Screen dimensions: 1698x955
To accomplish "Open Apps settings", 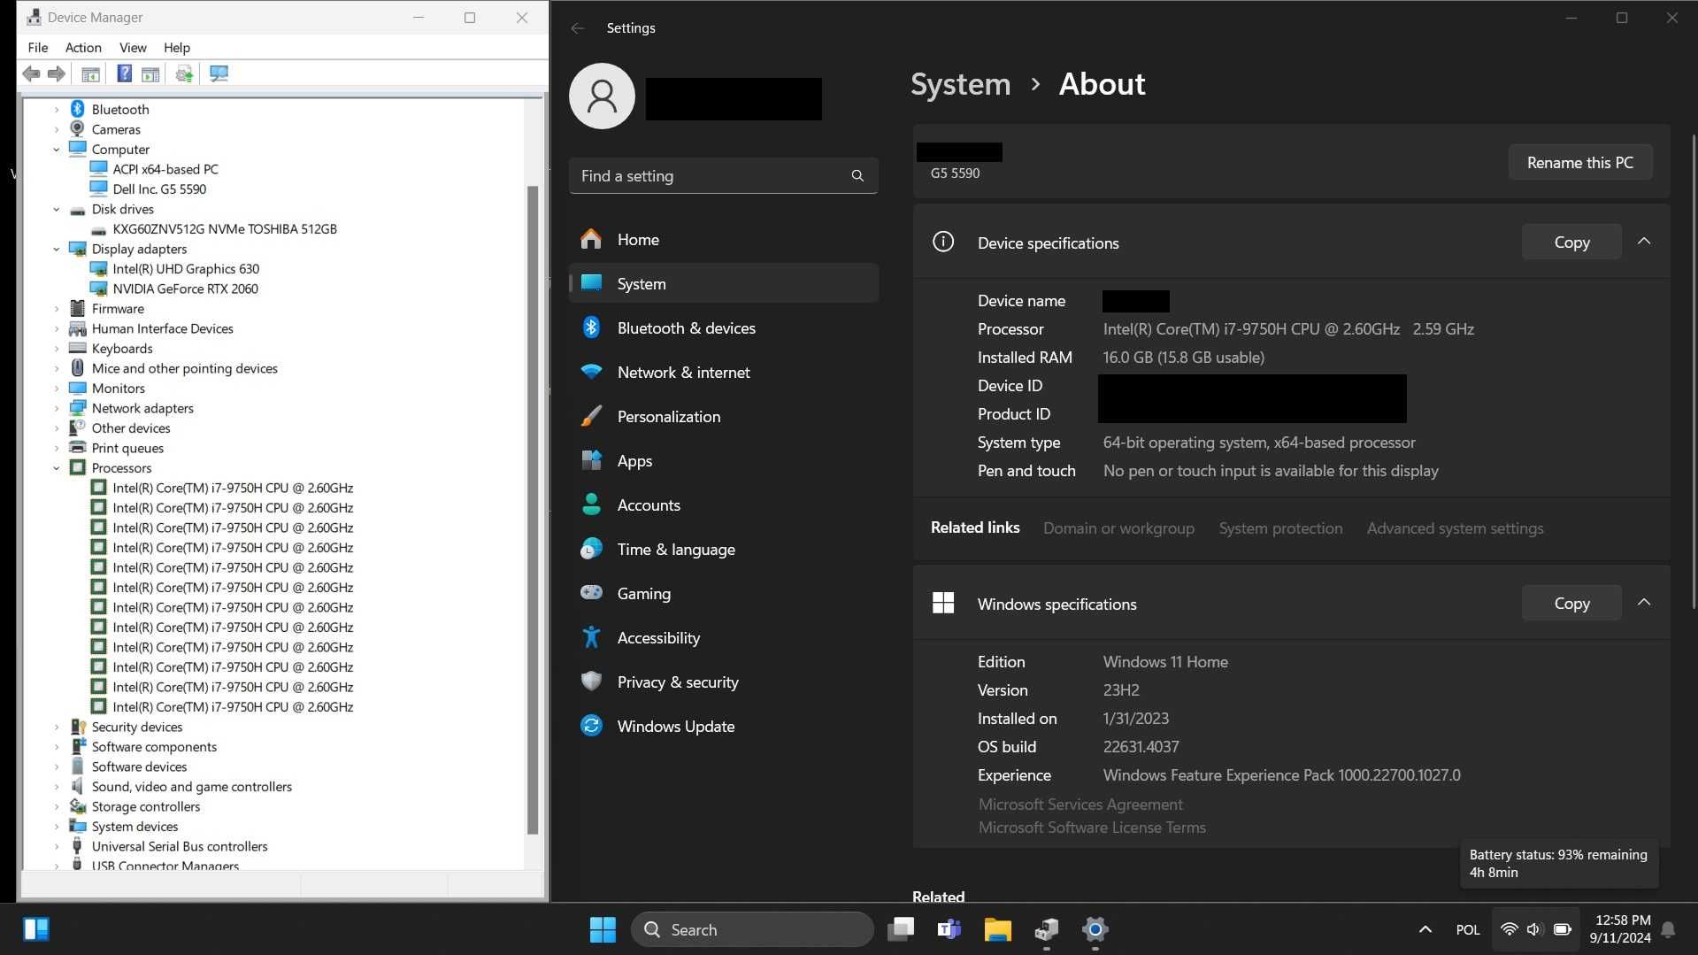I will [x=724, y=460].
